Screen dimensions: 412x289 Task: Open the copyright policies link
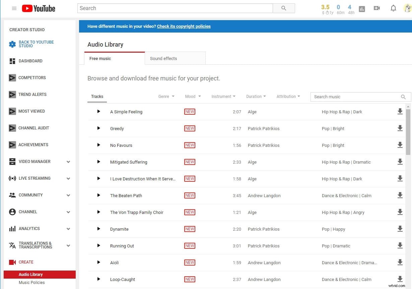pyautogui.click(x=184, y=26)
